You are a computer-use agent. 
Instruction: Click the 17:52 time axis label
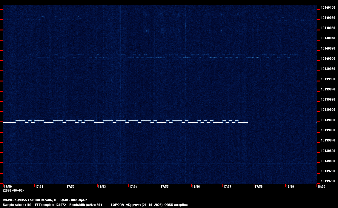[x=70, y=187]
